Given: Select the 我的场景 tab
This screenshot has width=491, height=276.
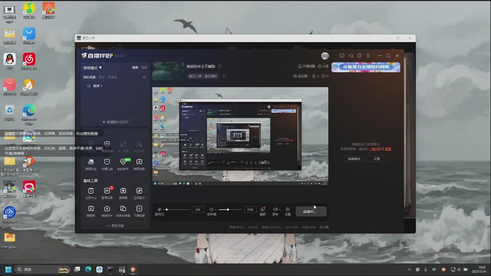Looking at the screenshot, I should pyautogui.click(x=89, y=77).
